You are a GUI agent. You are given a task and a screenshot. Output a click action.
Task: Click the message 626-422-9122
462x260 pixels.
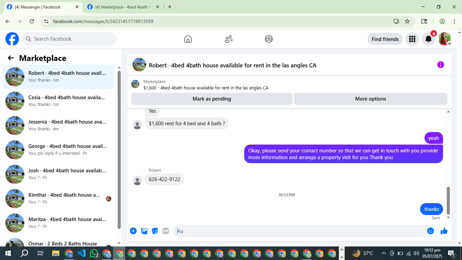[x=164, y=179]
